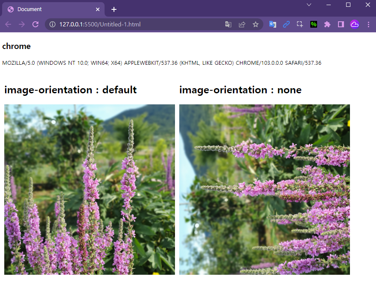Screen dimensions: 376x282
Task: Bookmark this page with the star icon
Action: 256,24
